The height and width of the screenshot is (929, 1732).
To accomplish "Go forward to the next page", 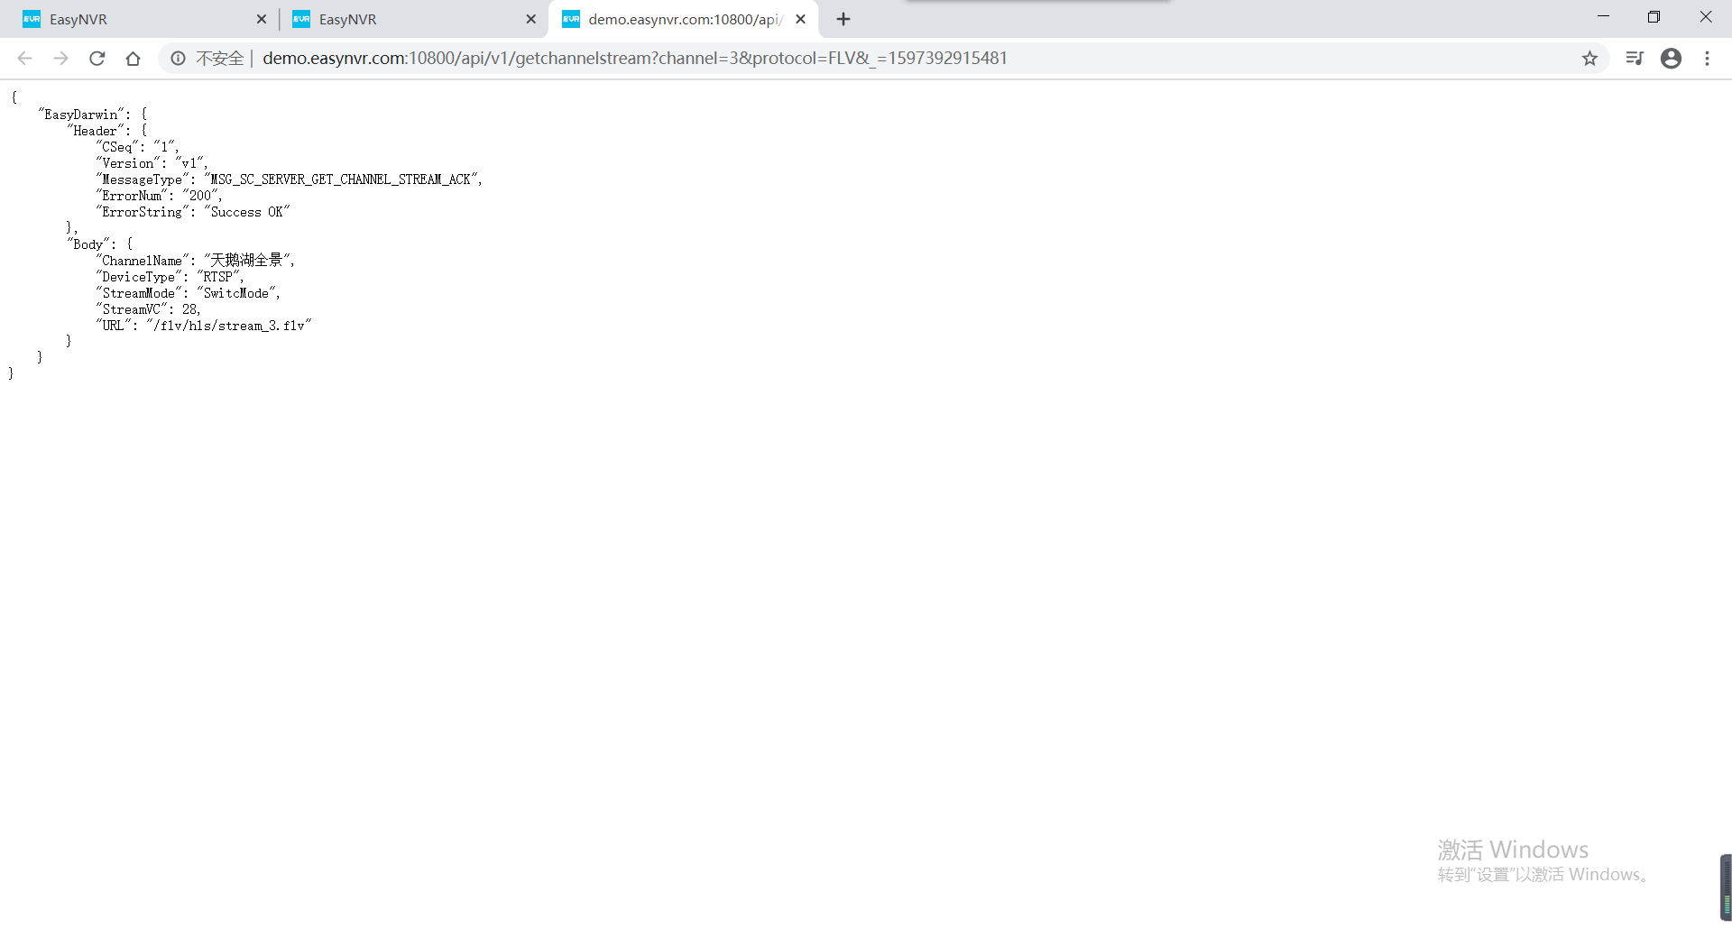I will pyautogui.click(x=60, y=59).
